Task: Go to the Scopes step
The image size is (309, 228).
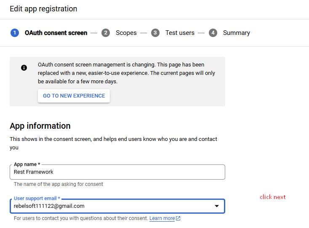Action: 126,33
